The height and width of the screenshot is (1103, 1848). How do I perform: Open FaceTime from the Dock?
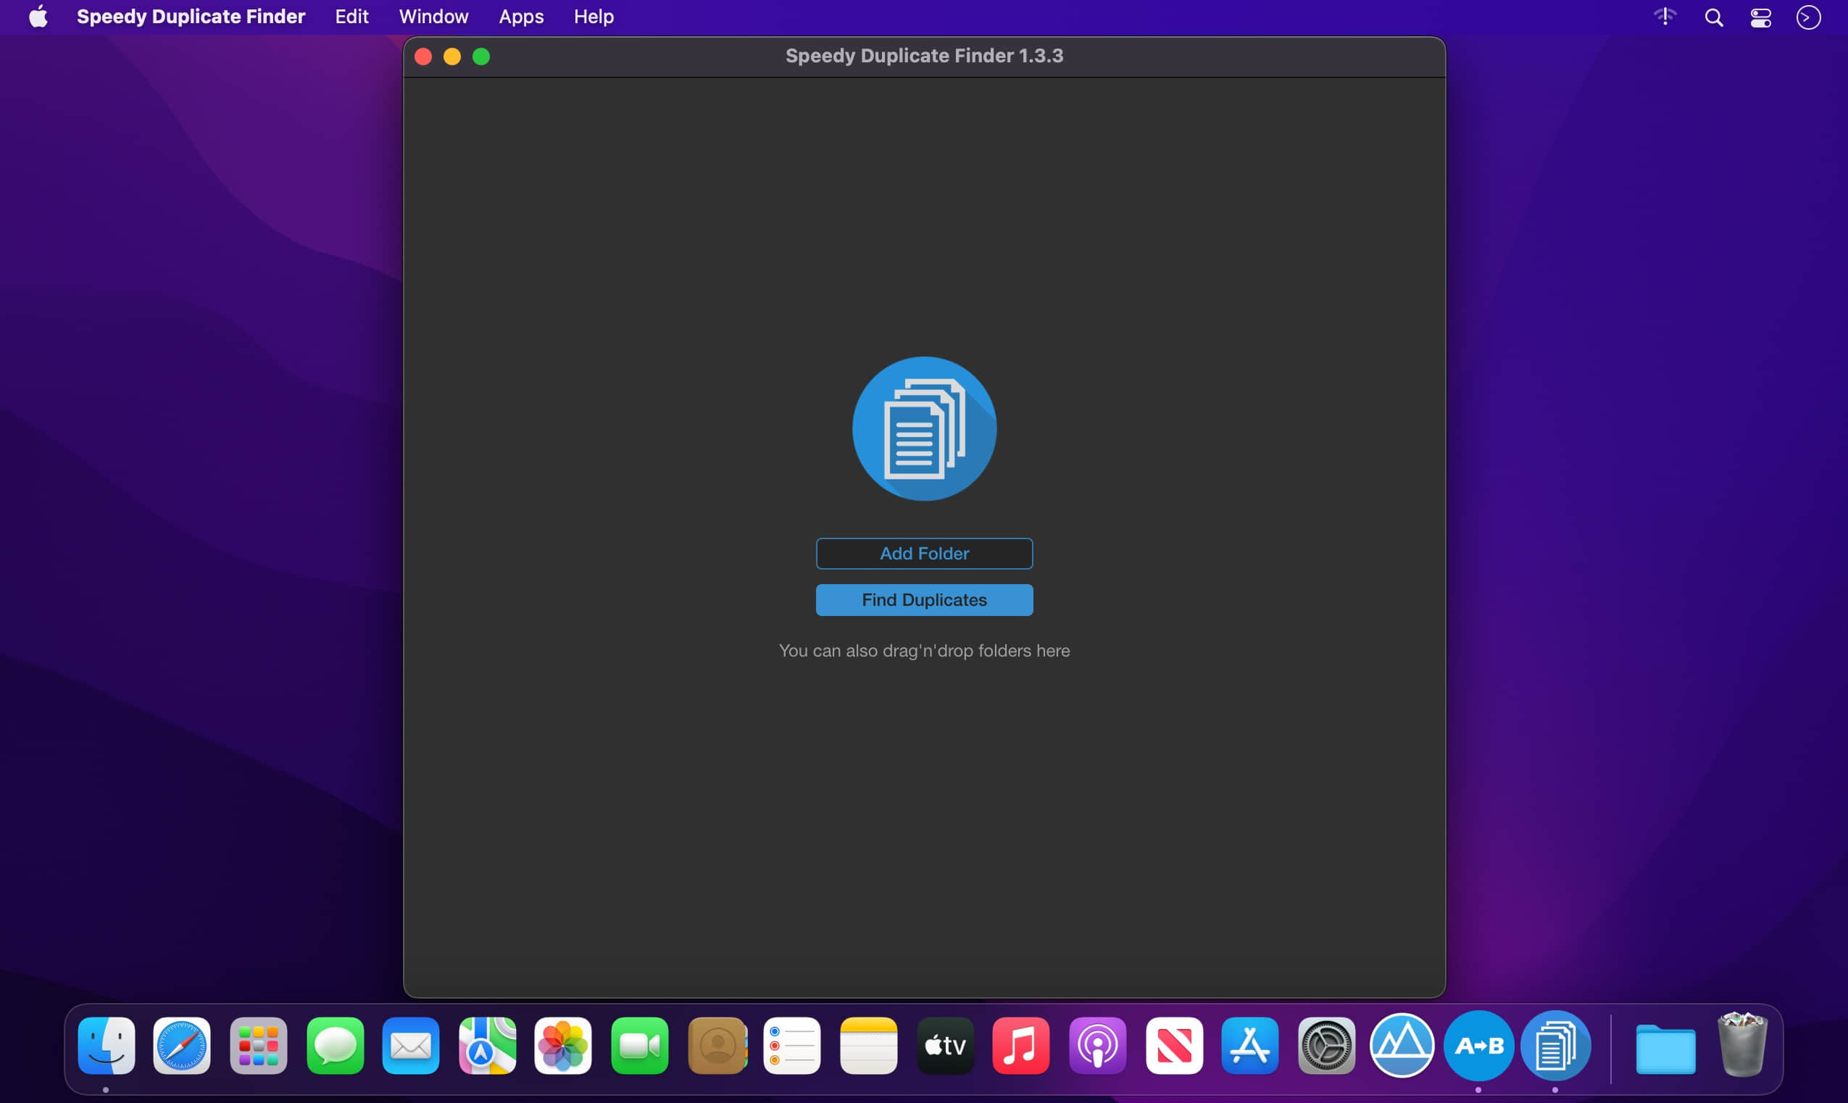tap(640, 1046)
